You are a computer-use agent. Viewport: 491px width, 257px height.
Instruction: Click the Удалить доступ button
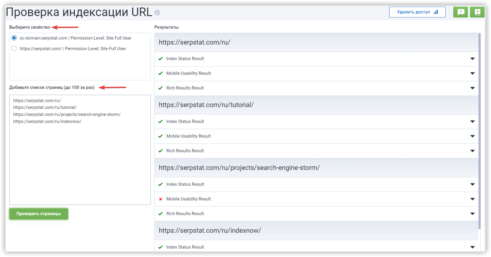(417, 12)
